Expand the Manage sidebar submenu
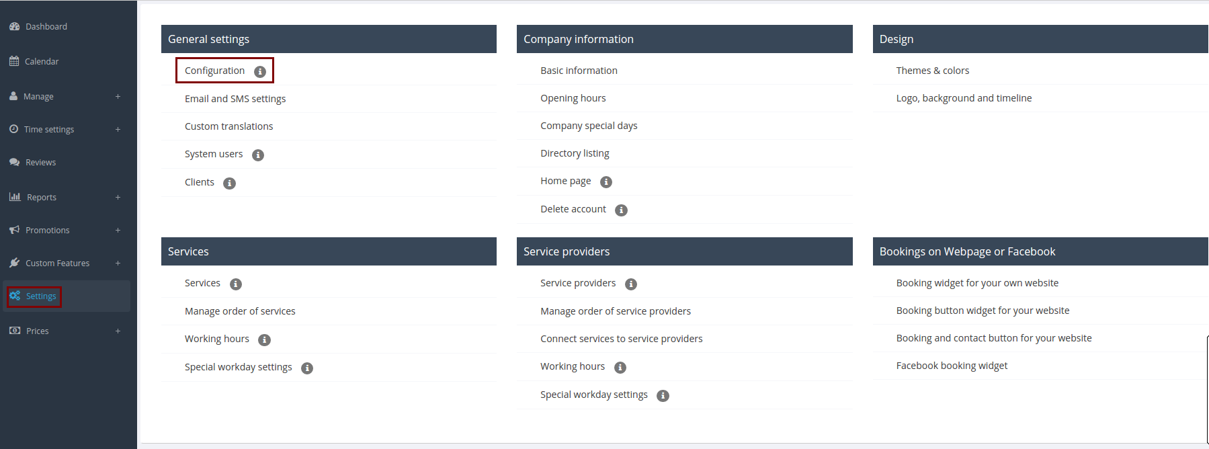Screen dimensions: 1209x449 point(118,96)
